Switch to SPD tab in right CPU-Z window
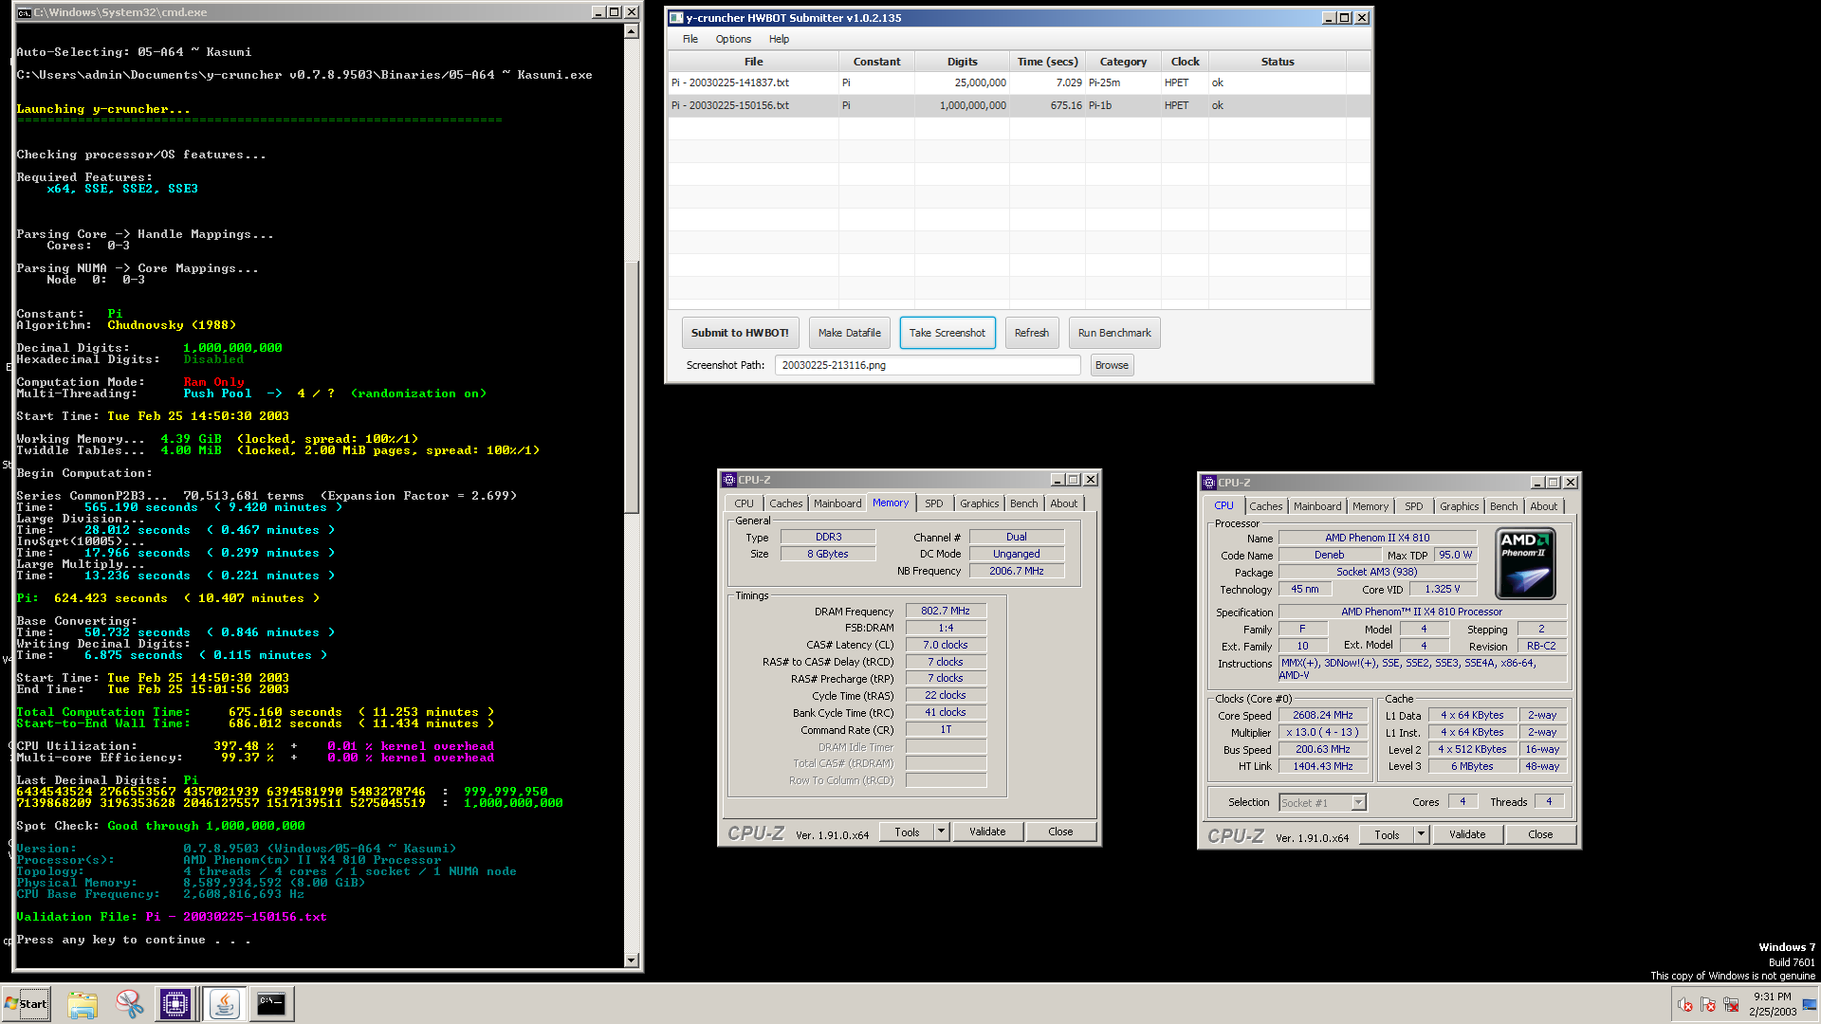 tap(1414, 506)
